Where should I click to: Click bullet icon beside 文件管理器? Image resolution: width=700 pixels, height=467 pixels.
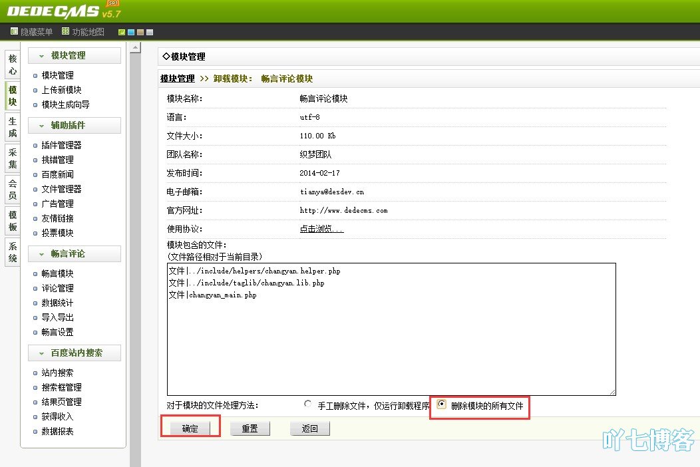pyautogui.click(x=35, y=190)
